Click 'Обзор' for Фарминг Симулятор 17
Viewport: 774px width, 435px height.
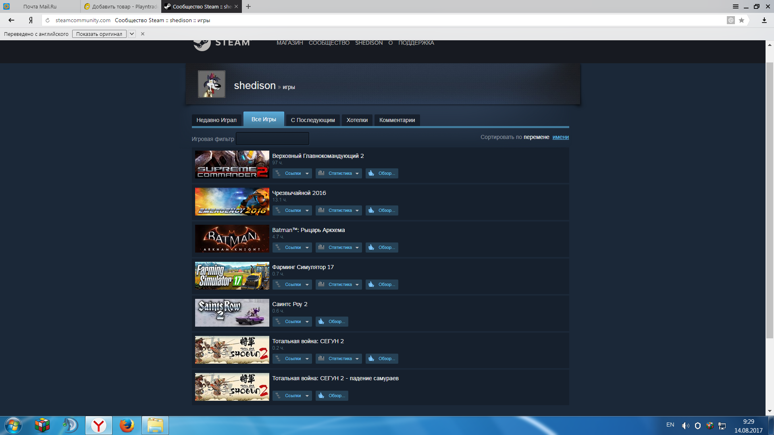point(382,284)
